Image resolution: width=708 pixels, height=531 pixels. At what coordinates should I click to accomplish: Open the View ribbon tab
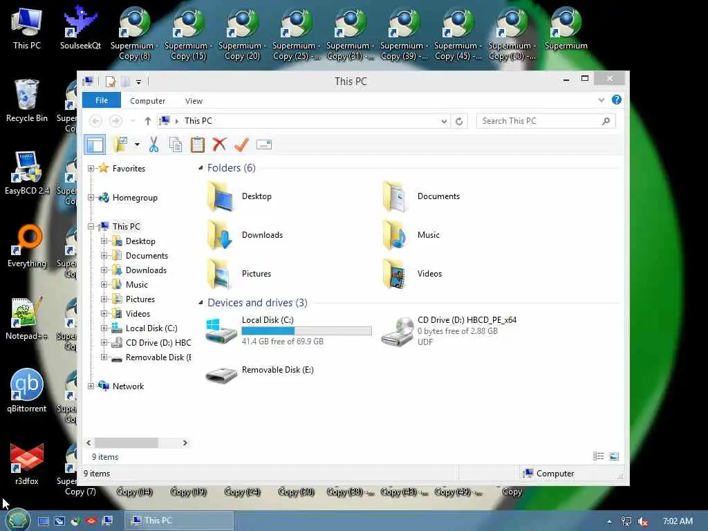(194, 101)
